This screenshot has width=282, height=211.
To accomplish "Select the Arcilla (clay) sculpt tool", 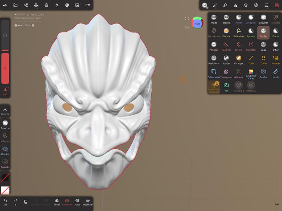I will (214, 19).
